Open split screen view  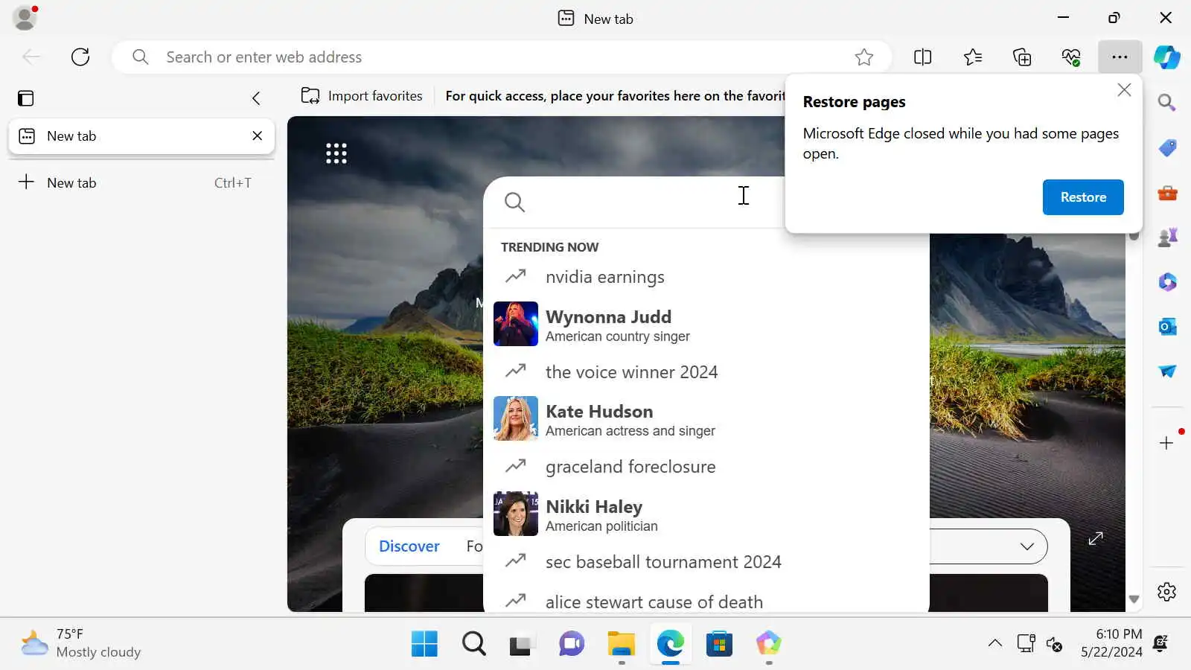922,57
